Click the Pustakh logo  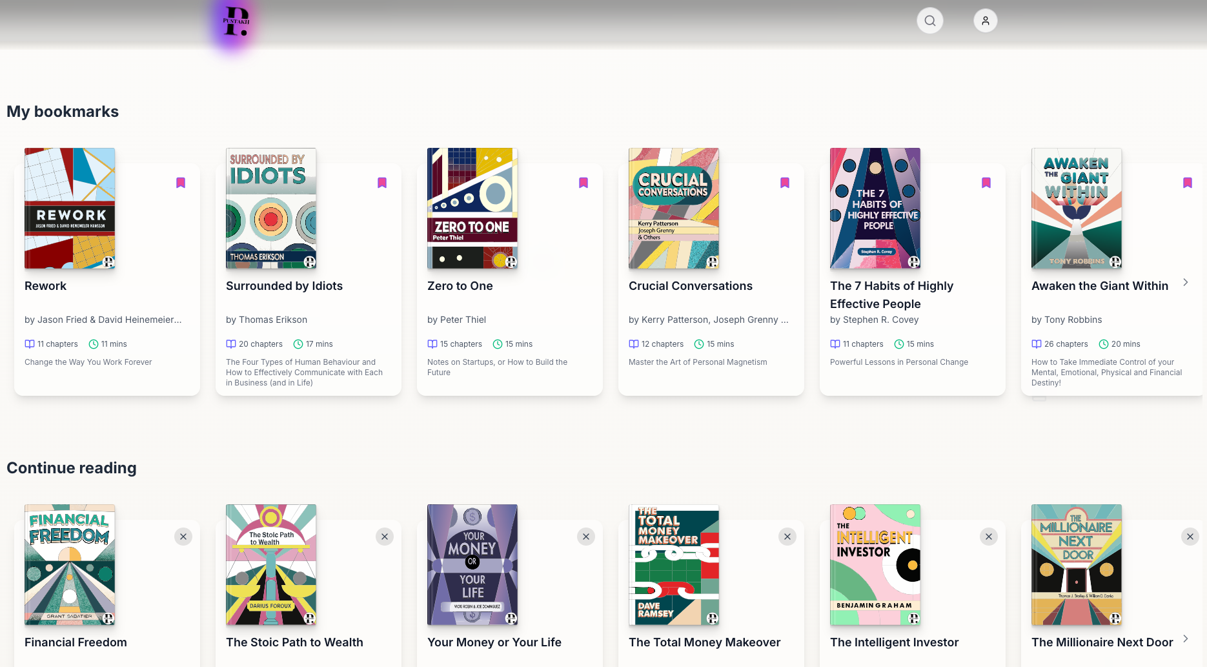tap(236, 23)
